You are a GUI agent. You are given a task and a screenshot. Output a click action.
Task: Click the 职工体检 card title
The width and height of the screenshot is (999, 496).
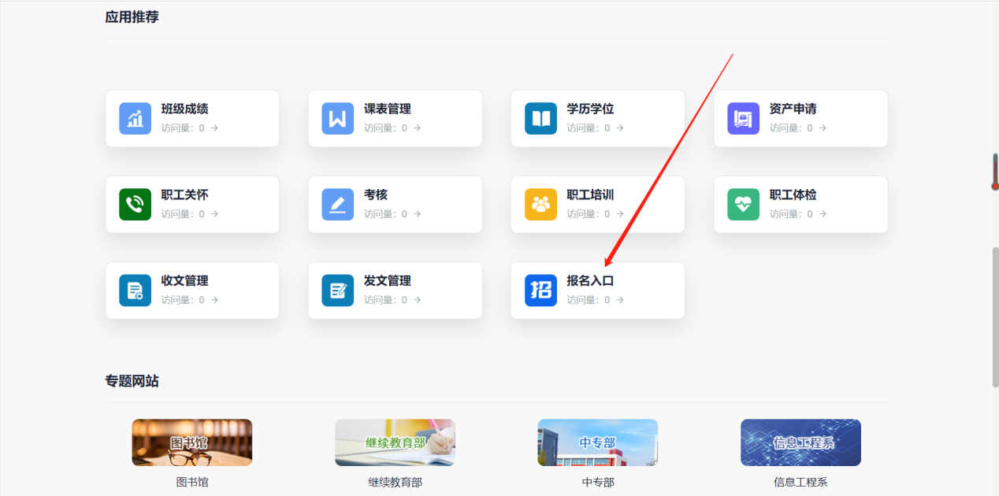[793, 195]
